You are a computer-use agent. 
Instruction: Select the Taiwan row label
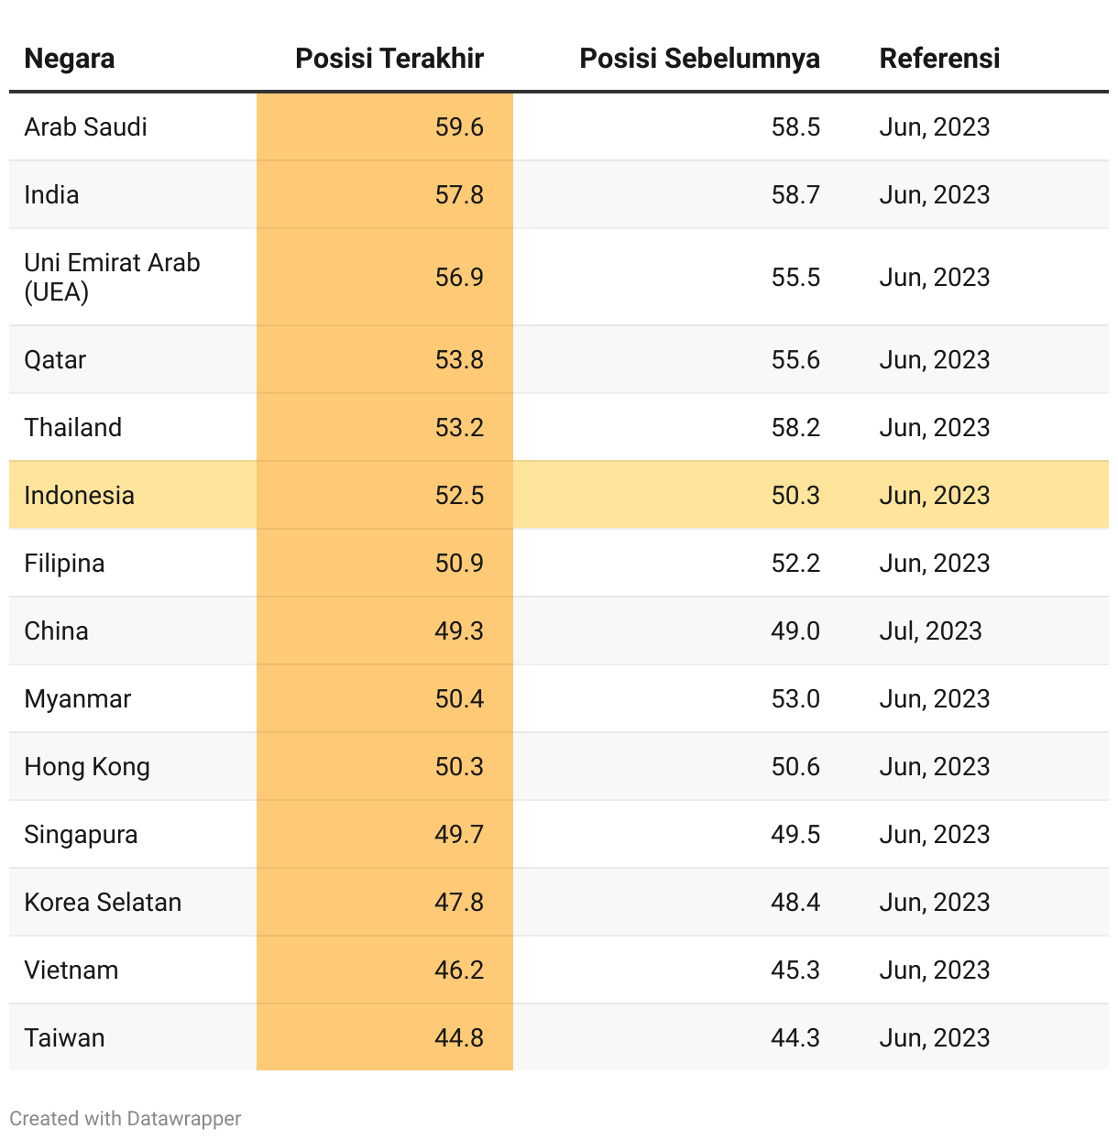point(65,1038)
